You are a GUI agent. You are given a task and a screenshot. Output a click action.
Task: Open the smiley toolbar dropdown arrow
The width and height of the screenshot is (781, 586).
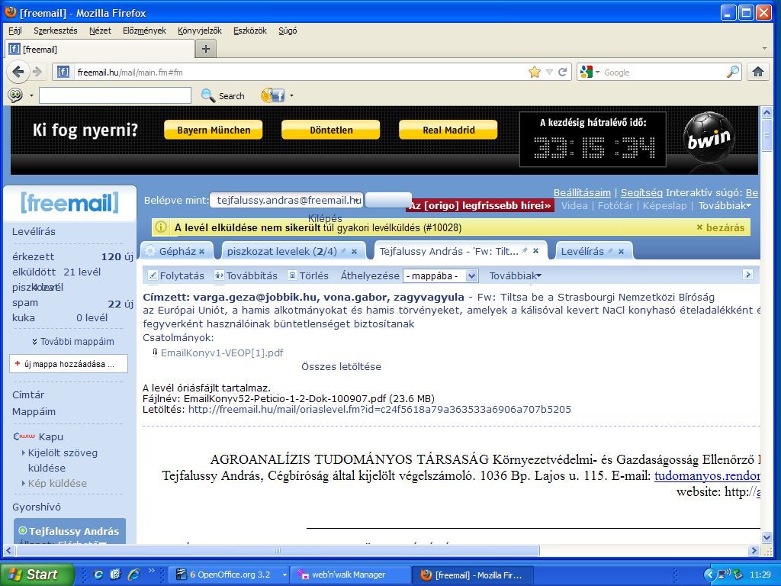(31, 95)
